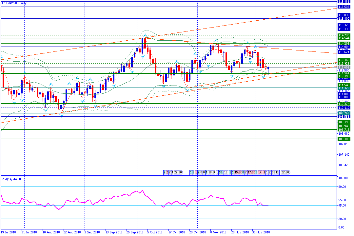Image resolution: width=354 pixels, height=236 pixels.
Task: Click the 115.800 price level label
Action: pyautogui.click(x=344, y=18)
